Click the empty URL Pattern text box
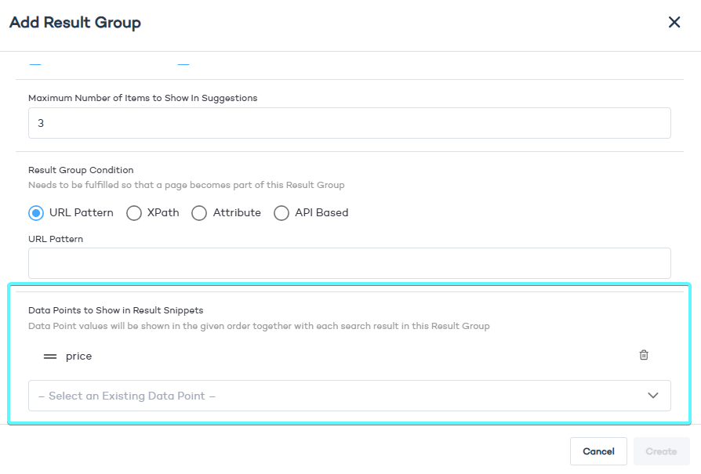 (349, 263)
